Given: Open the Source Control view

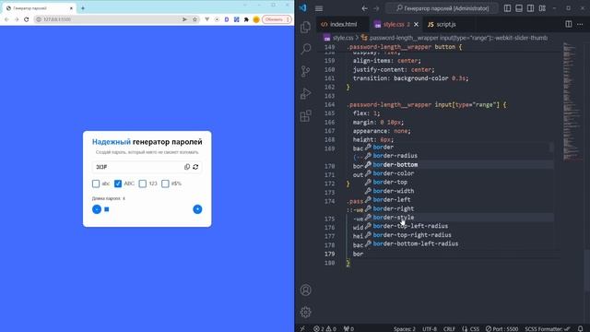Looking at the screenshot, I should (305, 71).
